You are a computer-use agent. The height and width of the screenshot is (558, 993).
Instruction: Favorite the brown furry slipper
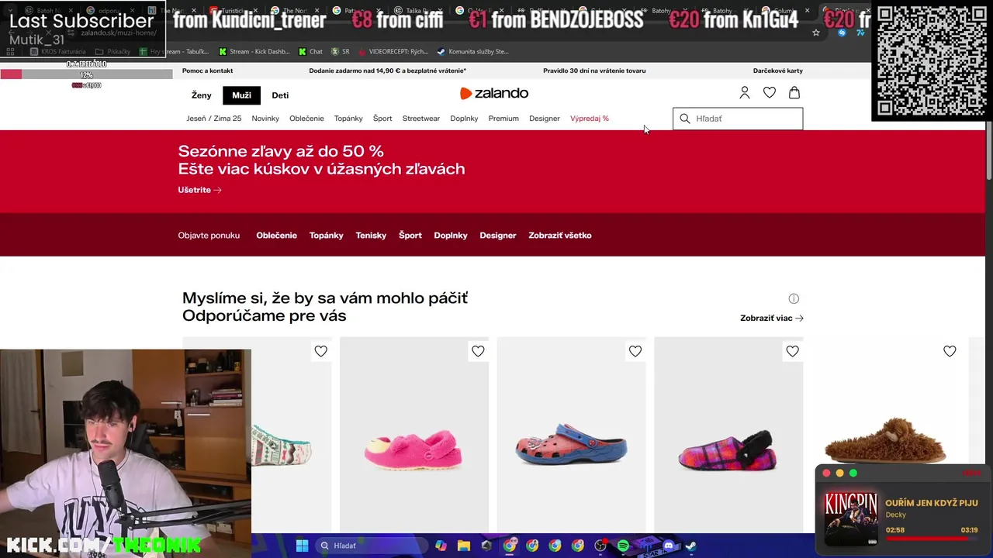tap(950, 351)
